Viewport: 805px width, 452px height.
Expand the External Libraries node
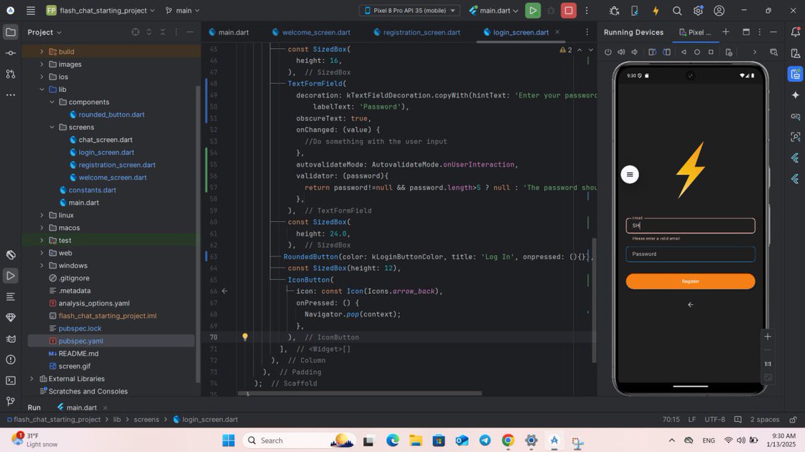32,379
